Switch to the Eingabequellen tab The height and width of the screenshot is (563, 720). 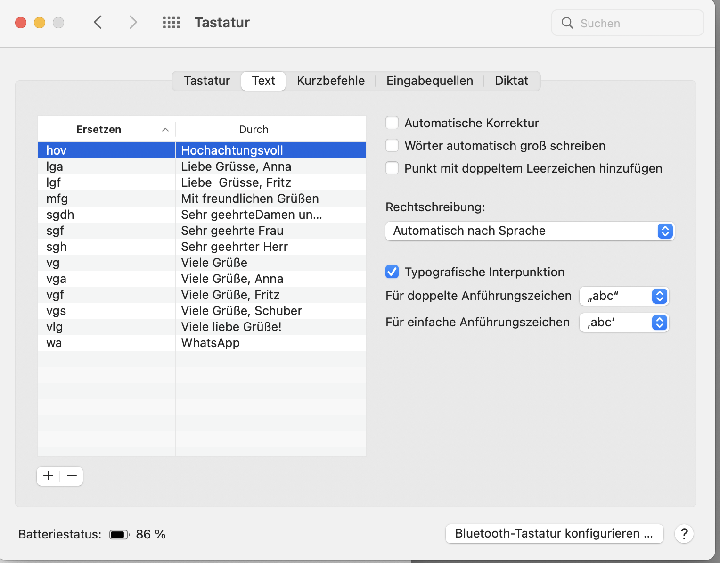coord(429,81)
